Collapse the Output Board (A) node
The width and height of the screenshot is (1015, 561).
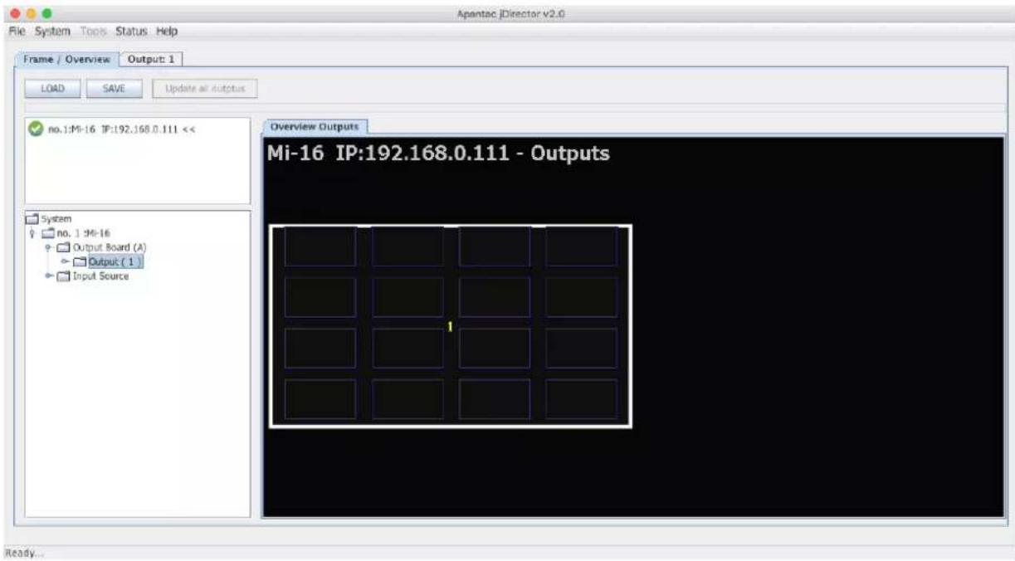click(50, 248)
